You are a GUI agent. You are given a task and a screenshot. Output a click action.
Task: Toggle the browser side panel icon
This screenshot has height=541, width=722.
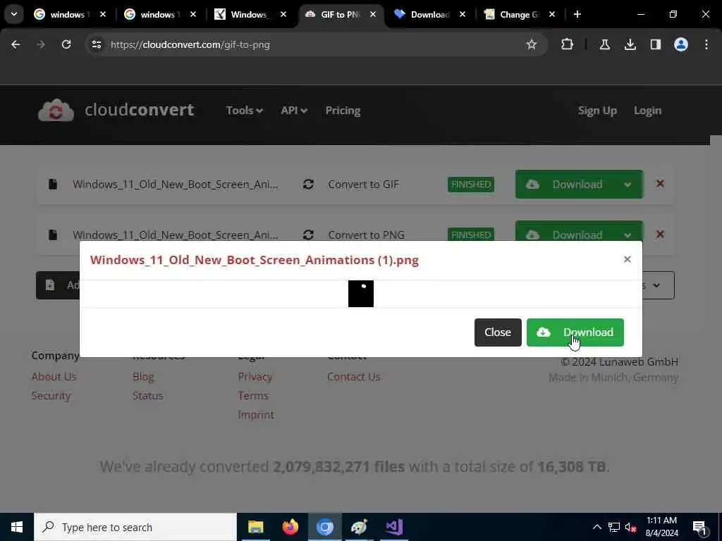coord(656,44)
